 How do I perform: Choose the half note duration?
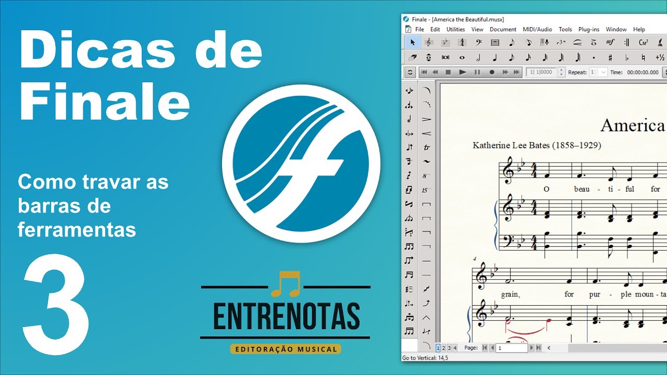[478, 57]
